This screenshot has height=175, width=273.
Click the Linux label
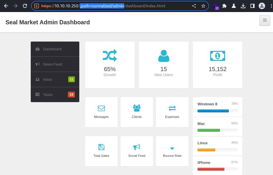point(202,143)
